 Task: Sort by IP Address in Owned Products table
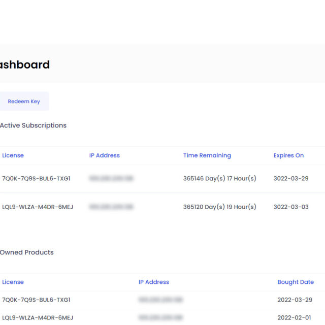154,282
